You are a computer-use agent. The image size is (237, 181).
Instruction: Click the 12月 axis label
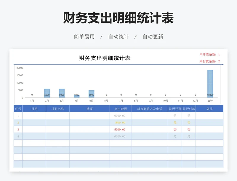click(x=195, y=101)
